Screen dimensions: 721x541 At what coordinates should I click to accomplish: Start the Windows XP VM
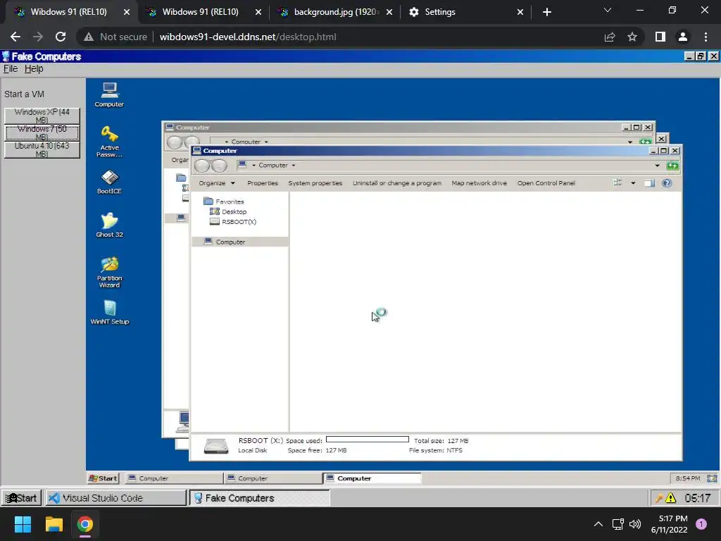click(42, 116)
